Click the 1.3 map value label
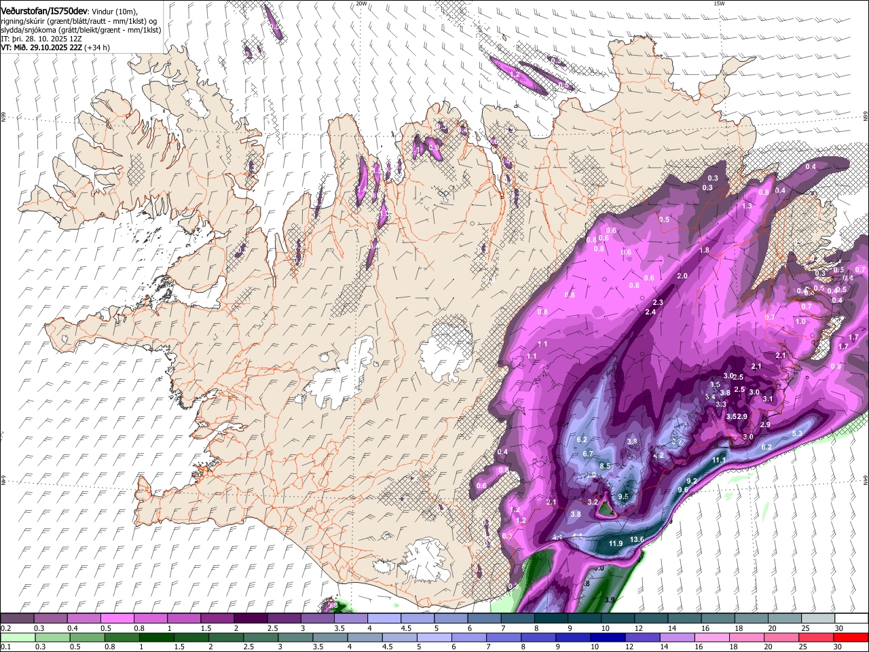Image resolution: width=869 pixels, height=652 pixels. coord(747,206)
